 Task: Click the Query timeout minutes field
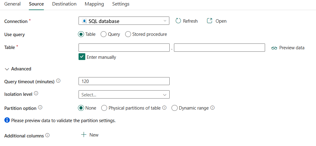coord(124,81)
